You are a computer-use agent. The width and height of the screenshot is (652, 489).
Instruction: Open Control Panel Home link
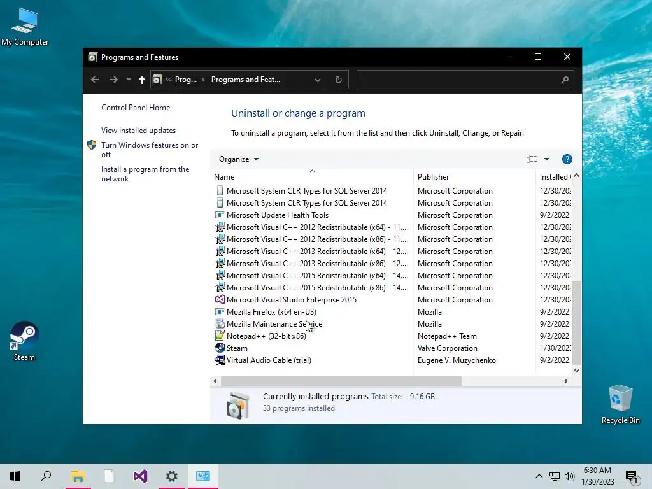click(136, 107)
